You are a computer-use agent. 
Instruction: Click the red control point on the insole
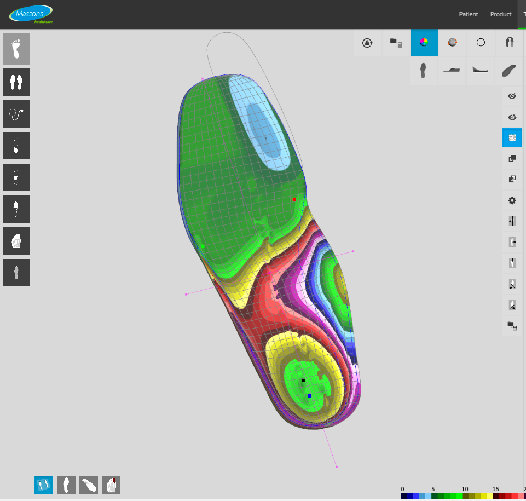(x=294, y=199)
